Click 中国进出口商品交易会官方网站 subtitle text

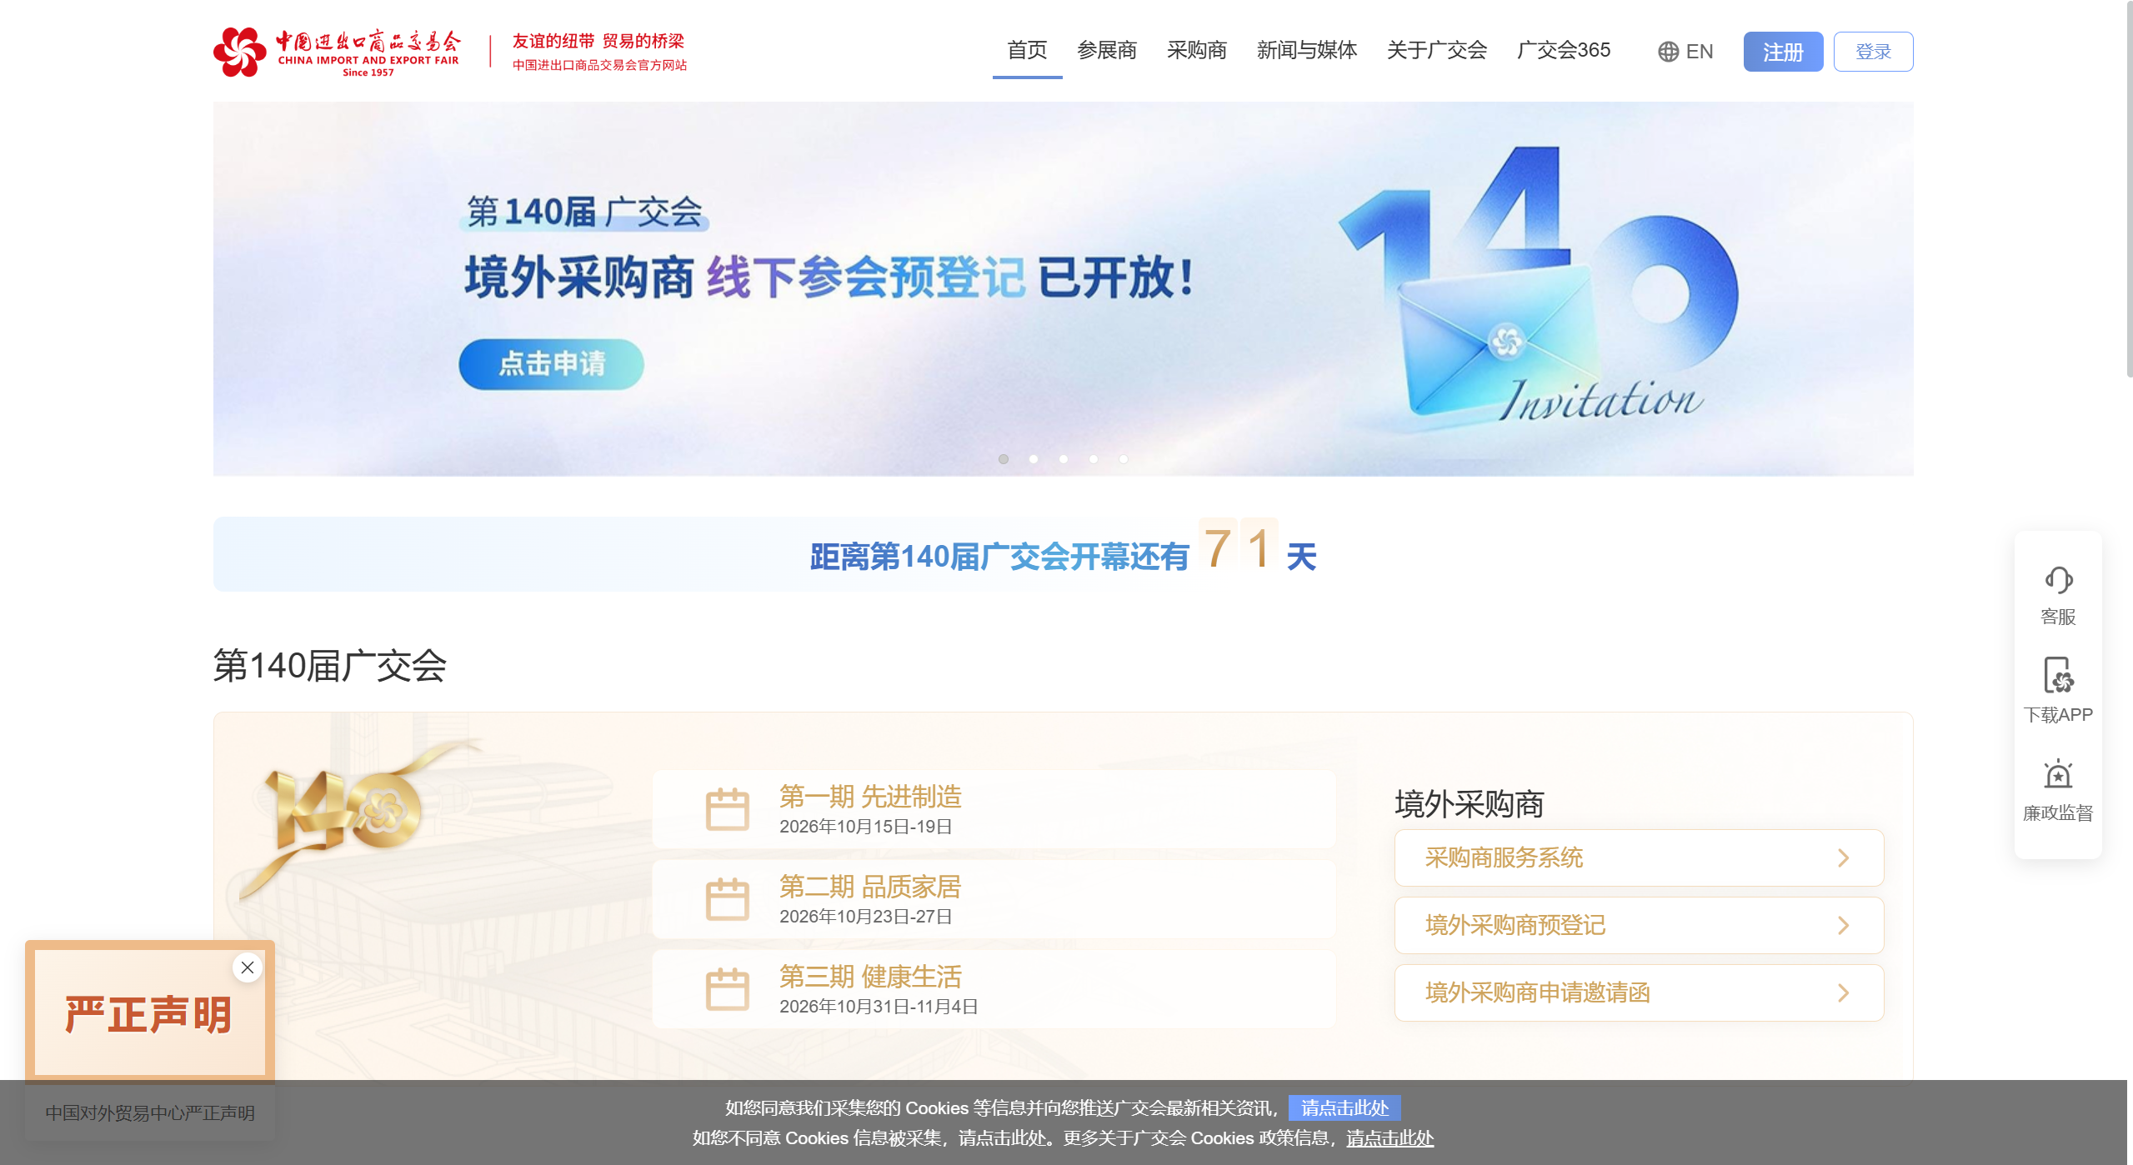599,65
